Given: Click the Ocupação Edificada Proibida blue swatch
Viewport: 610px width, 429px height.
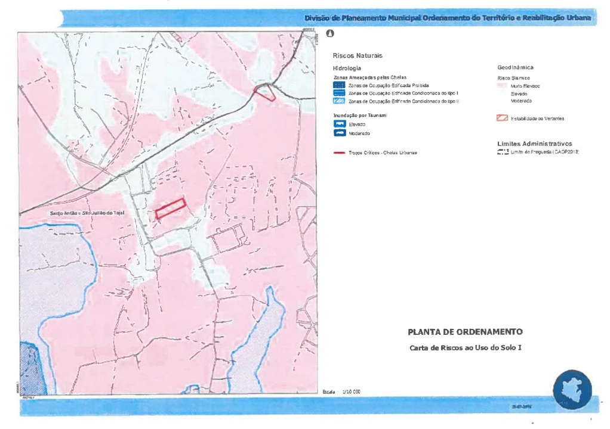Looking at the screenshot, I should point(340,85).
